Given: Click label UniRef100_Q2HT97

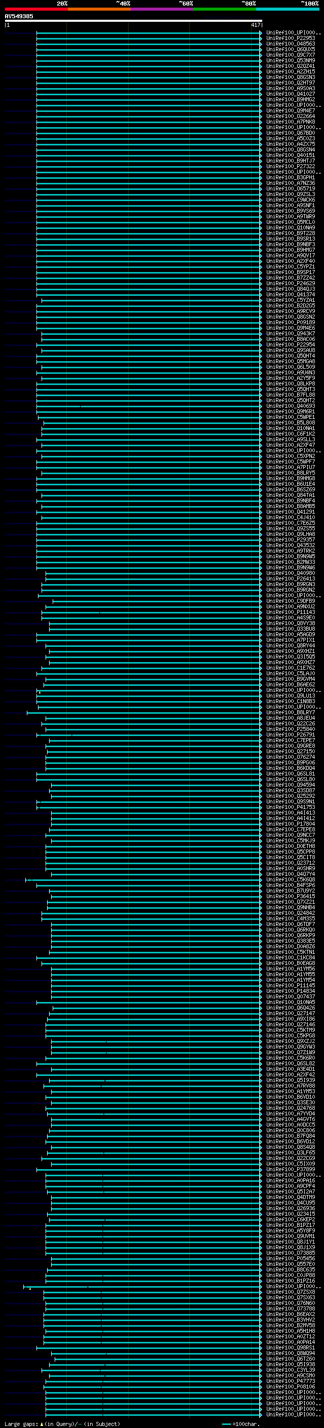Looking at the screenshot, I should (291, 83).
